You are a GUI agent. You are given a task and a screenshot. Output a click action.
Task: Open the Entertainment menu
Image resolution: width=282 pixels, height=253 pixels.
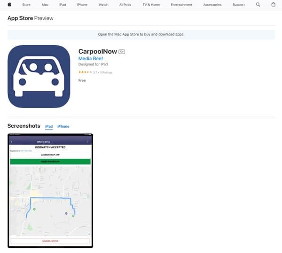point(181,5)
